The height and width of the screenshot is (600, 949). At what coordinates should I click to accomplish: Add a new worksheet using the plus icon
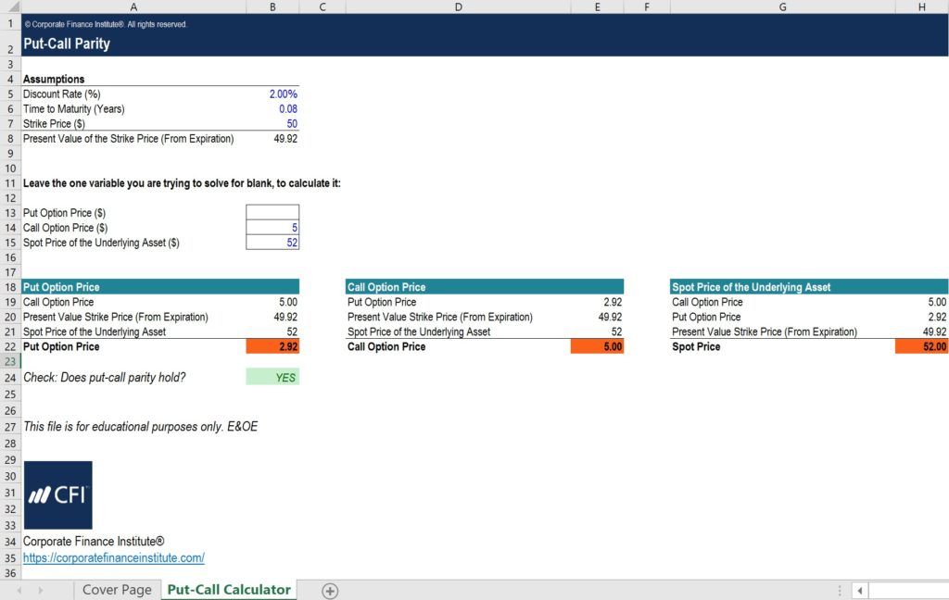328,590
